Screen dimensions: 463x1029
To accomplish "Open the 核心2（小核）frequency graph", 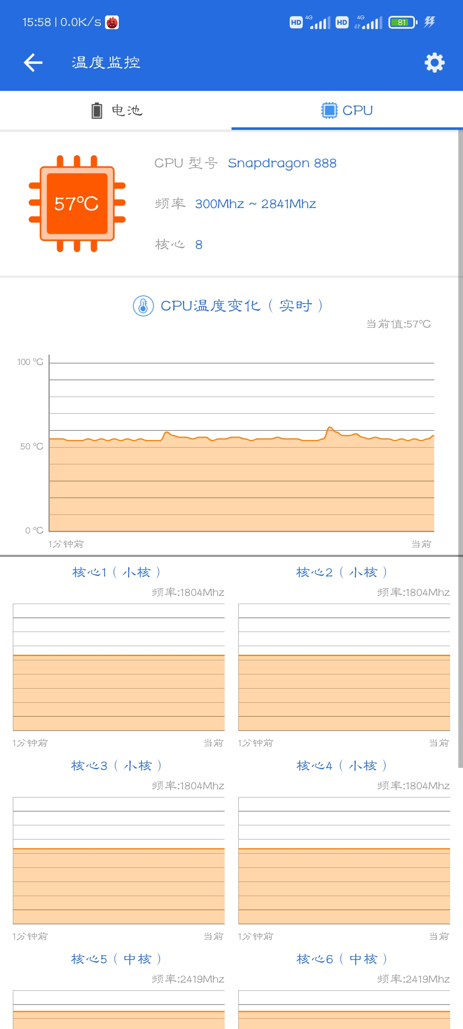I will point(344,667).
